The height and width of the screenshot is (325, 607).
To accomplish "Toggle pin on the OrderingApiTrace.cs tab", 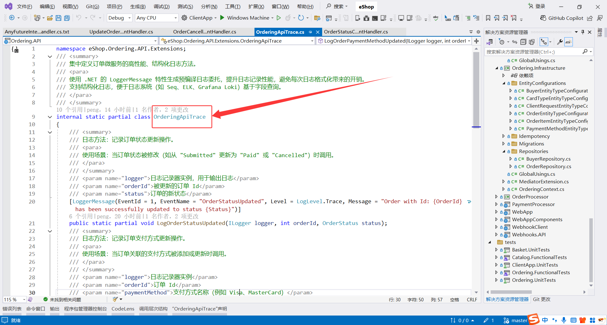I will point(310,32).
